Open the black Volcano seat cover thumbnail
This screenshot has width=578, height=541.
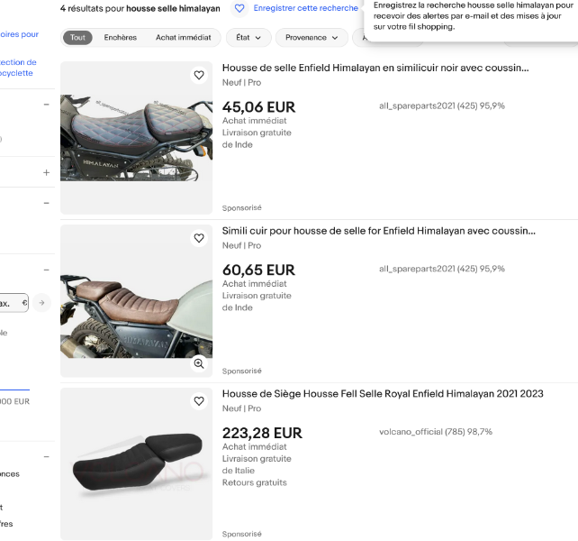pyautogui.click(x=136, y=463)
